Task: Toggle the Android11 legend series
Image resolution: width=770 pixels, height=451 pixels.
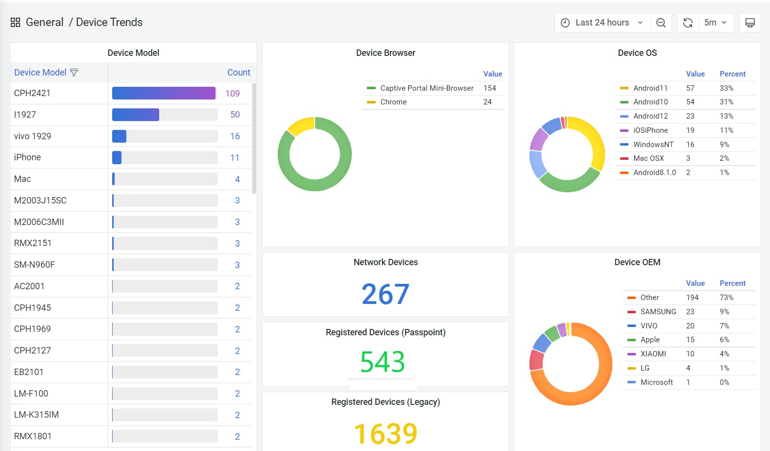Action: (650, 88)
